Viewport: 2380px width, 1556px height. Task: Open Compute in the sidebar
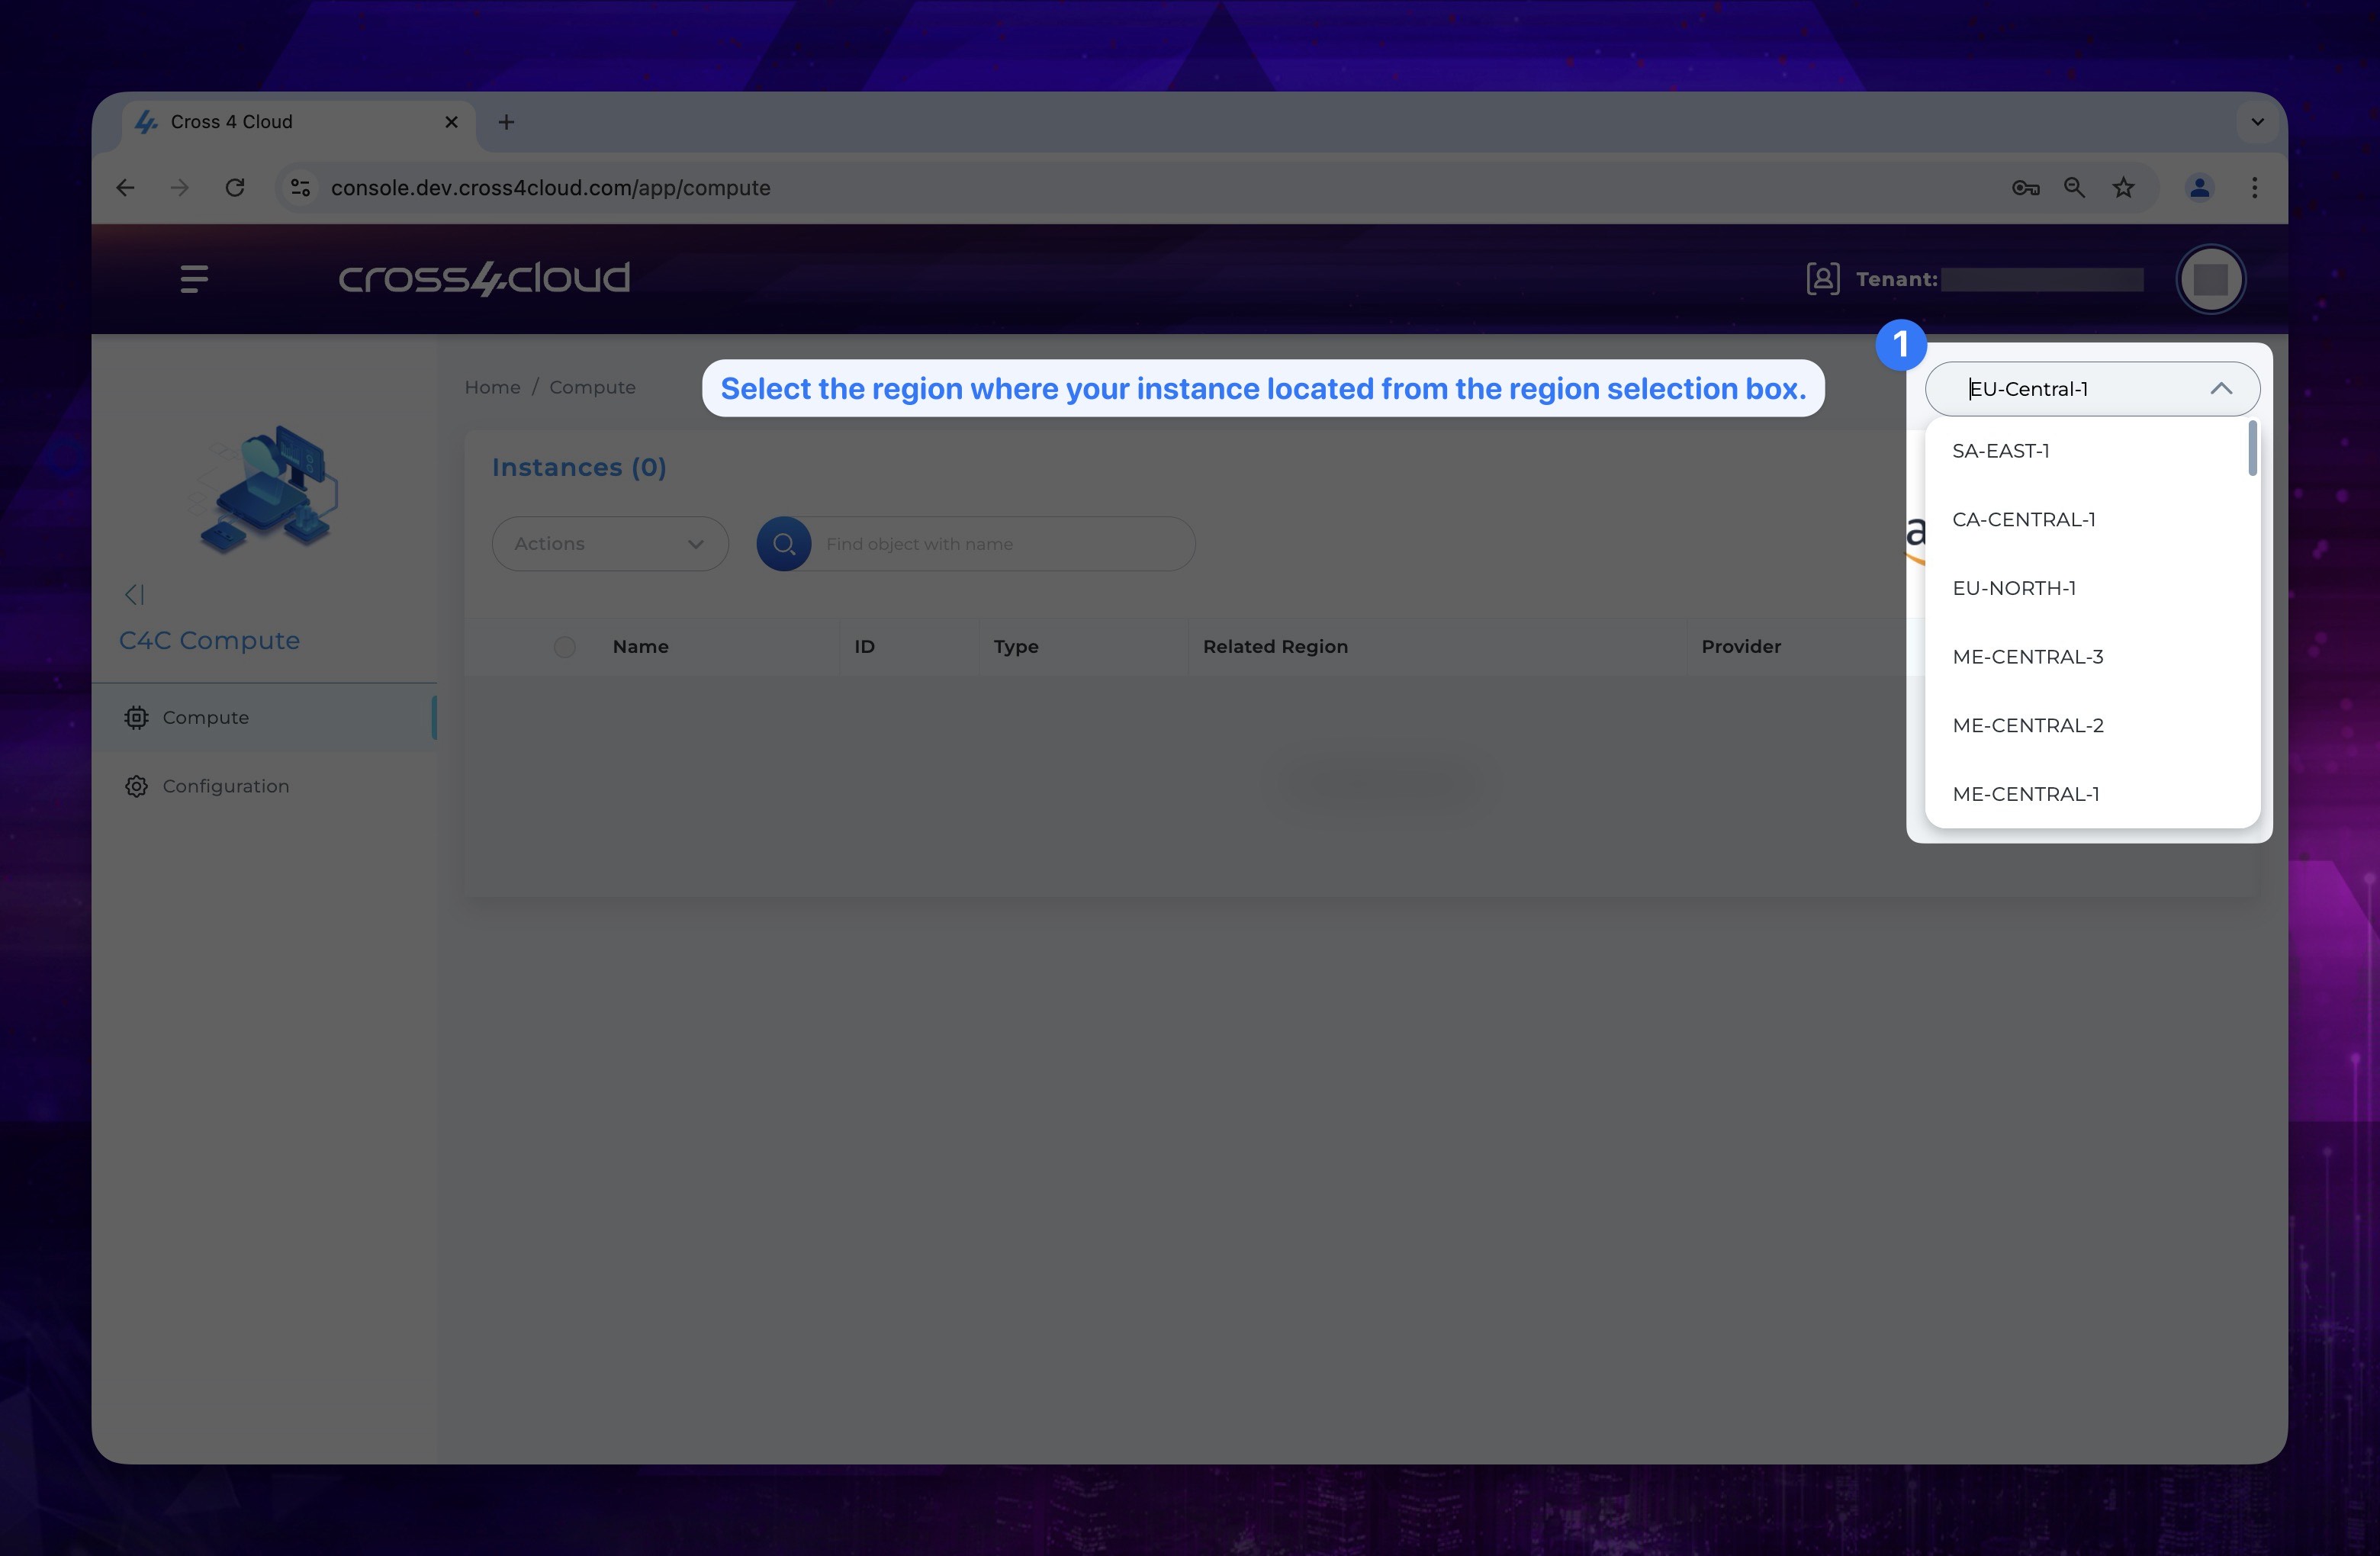tap(264, 718)
